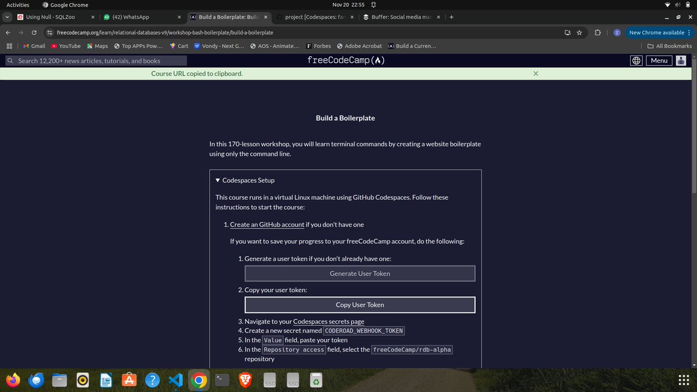
Task: Switch to project Codespaces tab
Action: 314,17
